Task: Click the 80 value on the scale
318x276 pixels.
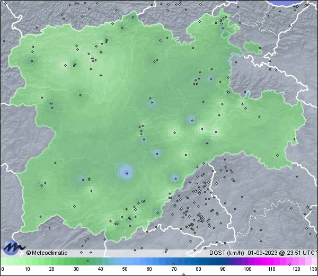Action: pos(198,269)
